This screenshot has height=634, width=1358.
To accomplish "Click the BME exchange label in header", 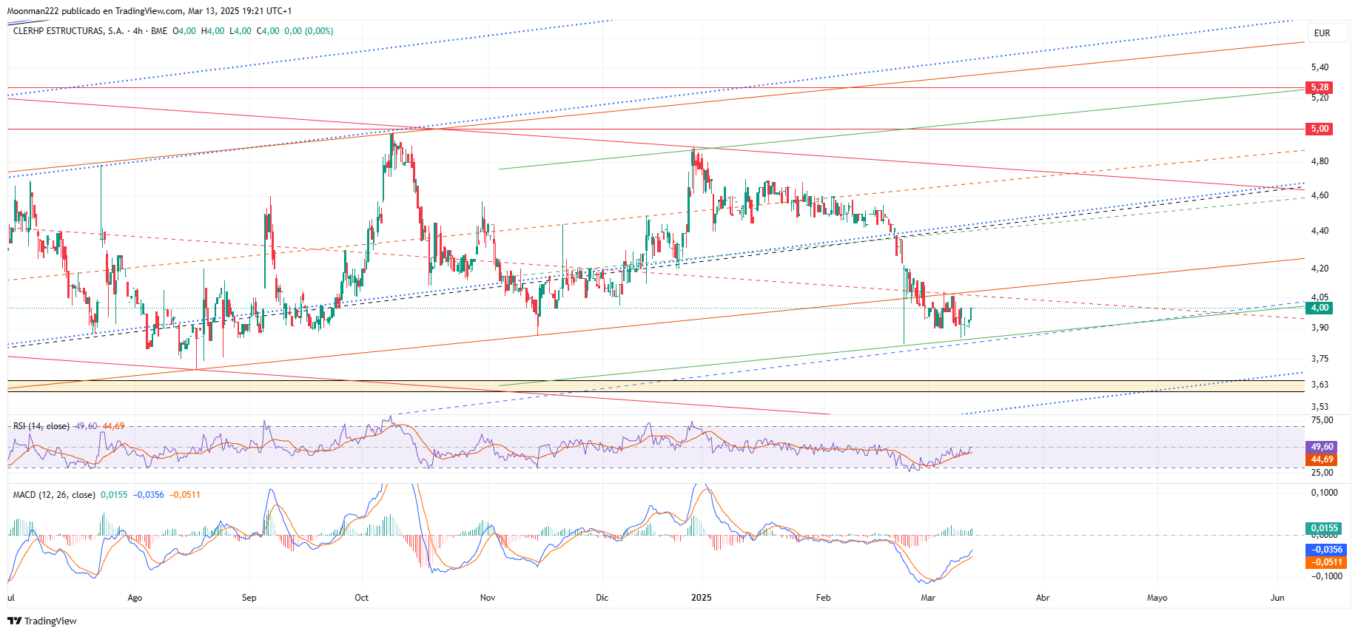I will pos(159,31).
